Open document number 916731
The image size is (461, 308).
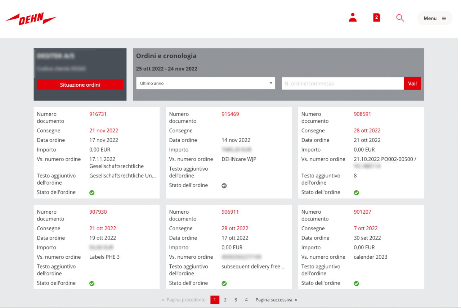98,114
